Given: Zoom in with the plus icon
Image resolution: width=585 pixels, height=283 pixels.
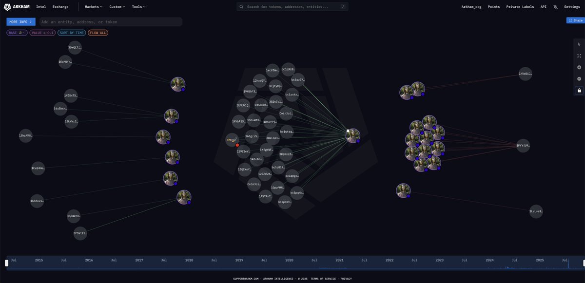Looking at the screenshot, I should [579, 67].
